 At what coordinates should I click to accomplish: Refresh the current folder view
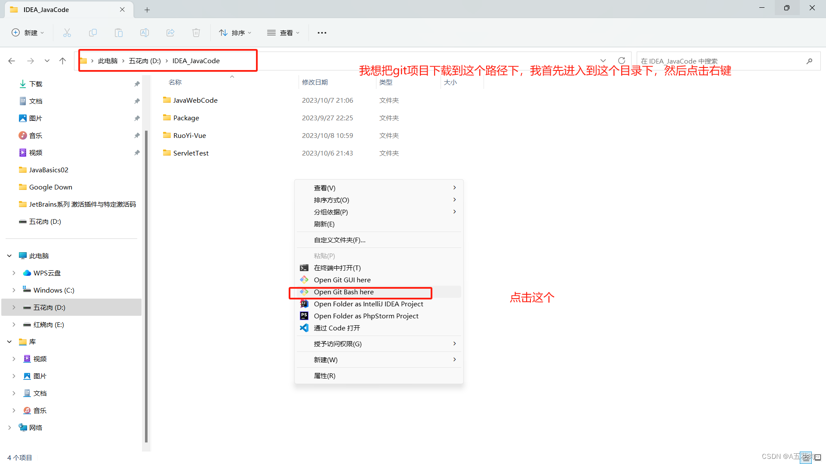coord(622,61)
